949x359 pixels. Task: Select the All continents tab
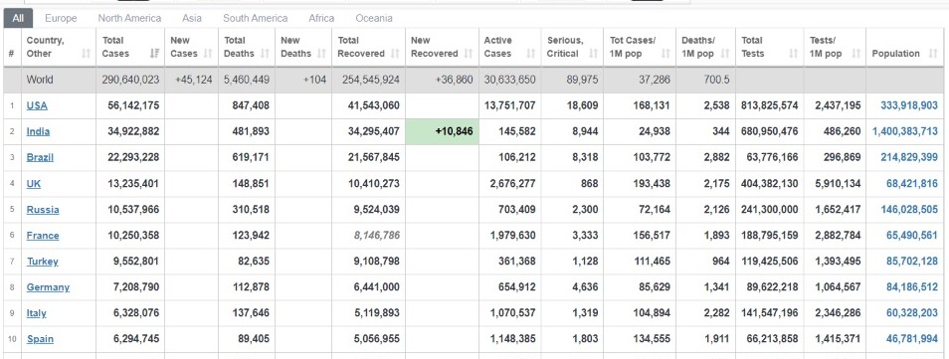pos(18,18)
